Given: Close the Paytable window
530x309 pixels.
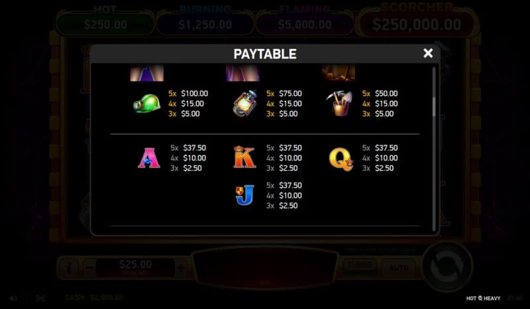Looking at the screenshot, I should tap(428, 53).
